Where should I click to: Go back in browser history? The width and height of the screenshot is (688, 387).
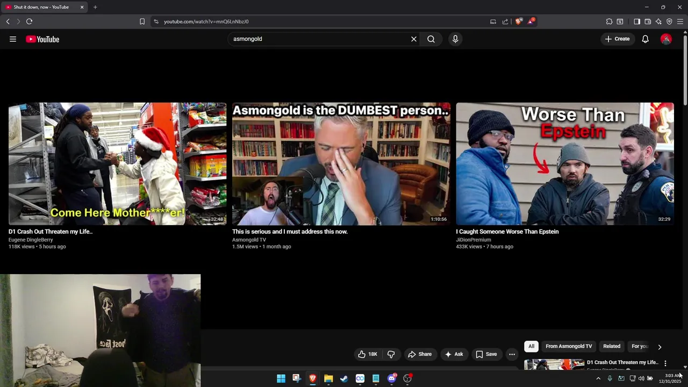click(8, 21)
